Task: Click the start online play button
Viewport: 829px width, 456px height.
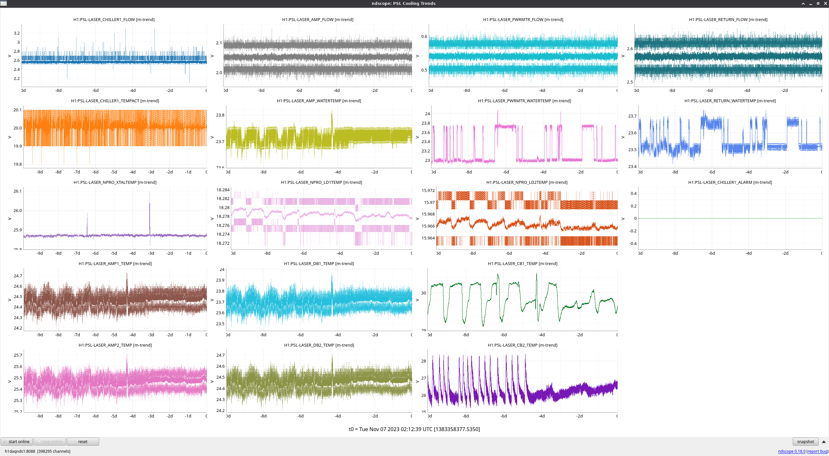Action: pyautogui.click(x=17, y=441)
